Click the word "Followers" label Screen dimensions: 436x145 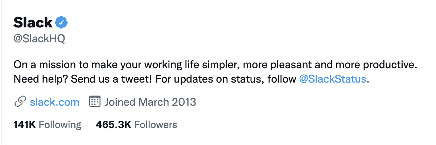coord(156,125)
